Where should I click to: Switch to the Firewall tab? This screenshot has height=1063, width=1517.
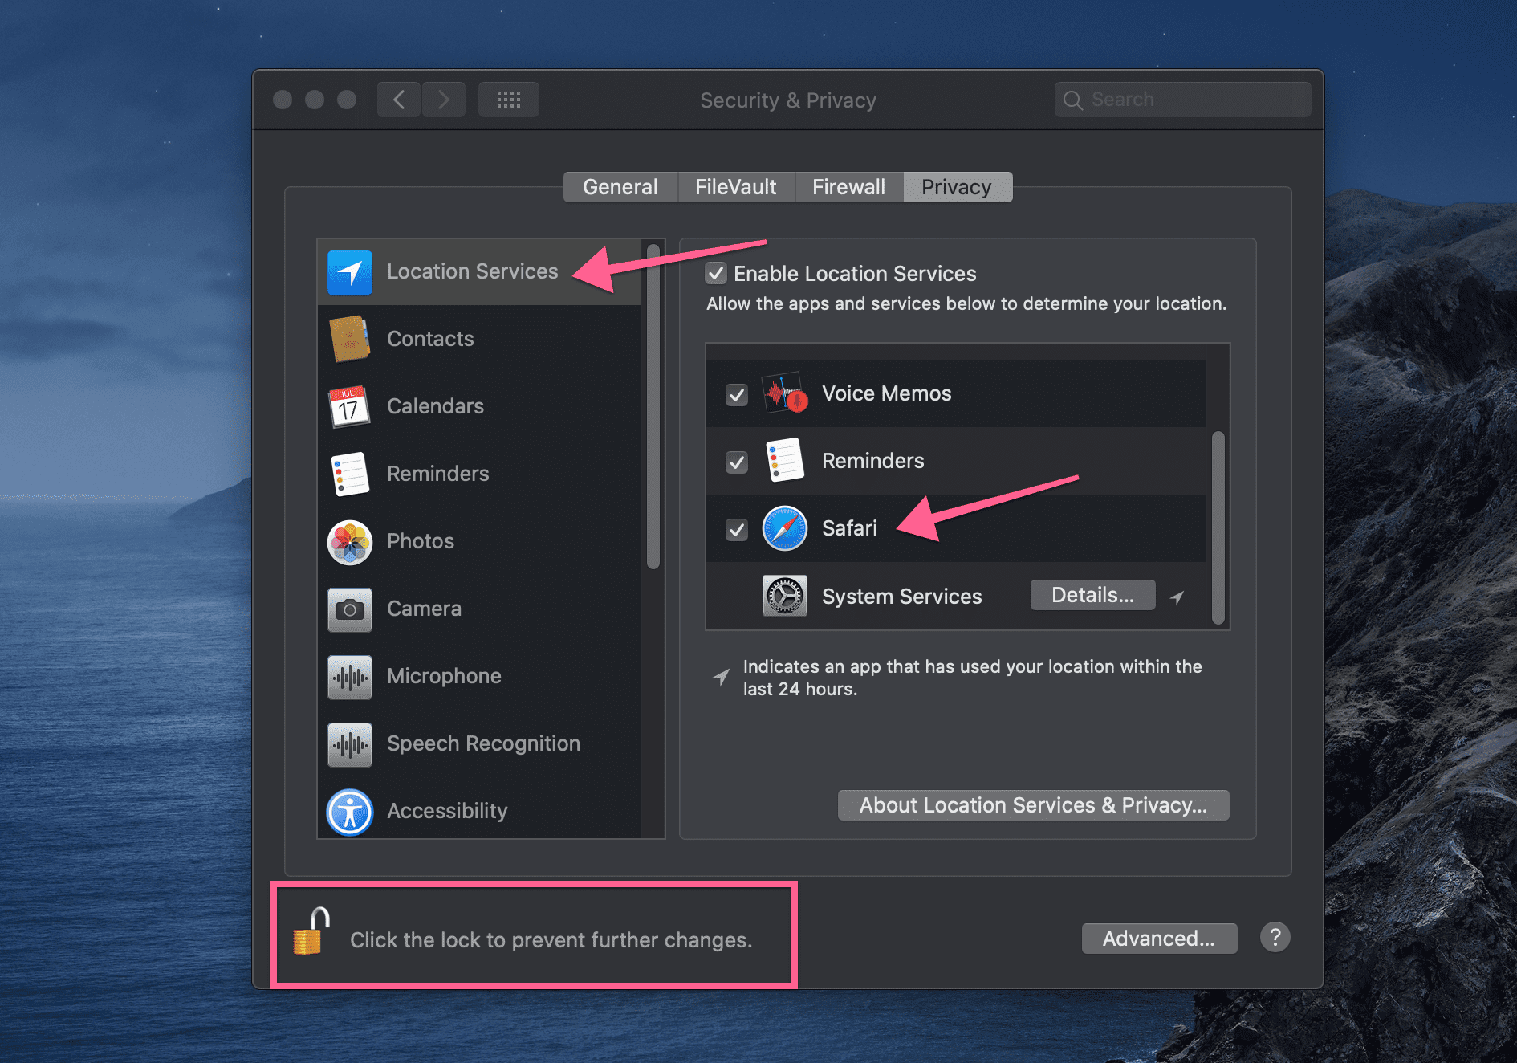[849, 187]
